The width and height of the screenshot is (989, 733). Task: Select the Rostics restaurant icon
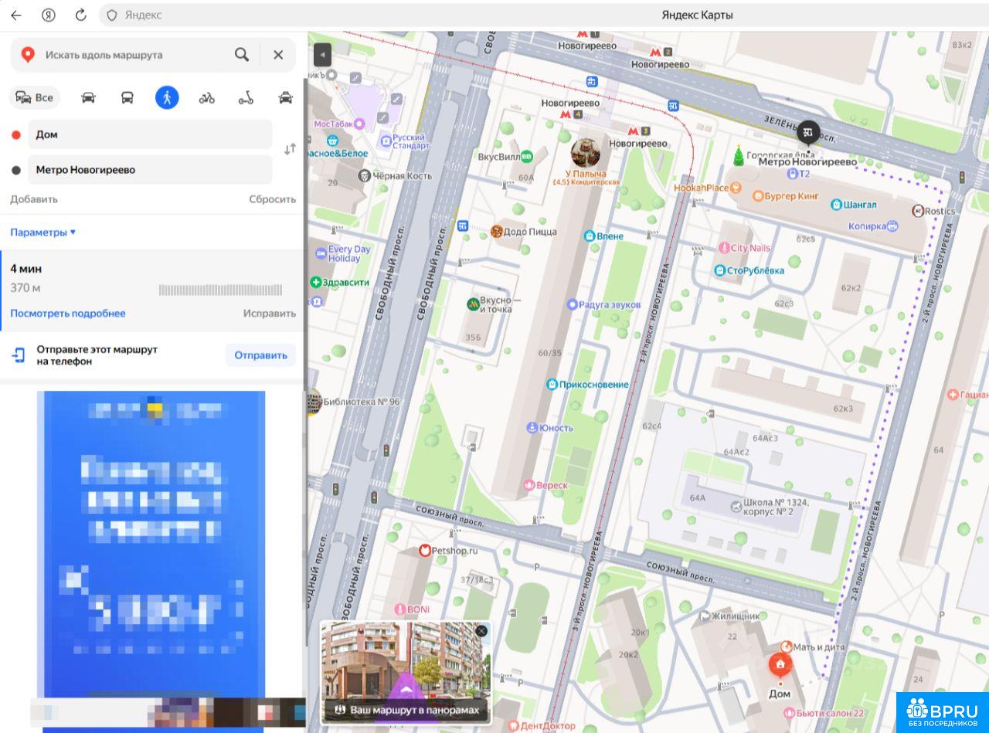point(917,211)
